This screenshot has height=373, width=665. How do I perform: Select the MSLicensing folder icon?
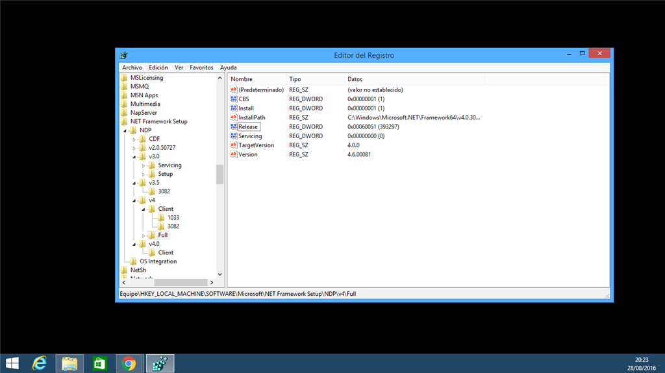(x=124, y=78)
